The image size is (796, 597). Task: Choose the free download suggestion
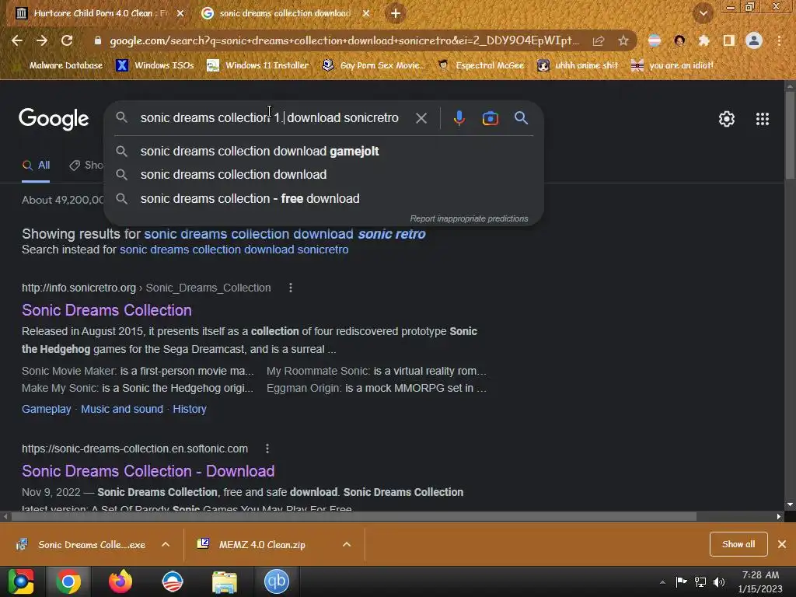[x=324, y=198]
